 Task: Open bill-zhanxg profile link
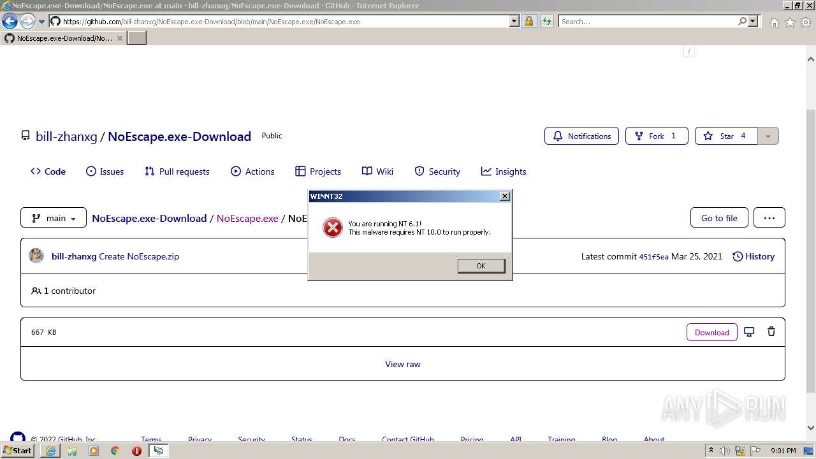click(x=66, y=136)
